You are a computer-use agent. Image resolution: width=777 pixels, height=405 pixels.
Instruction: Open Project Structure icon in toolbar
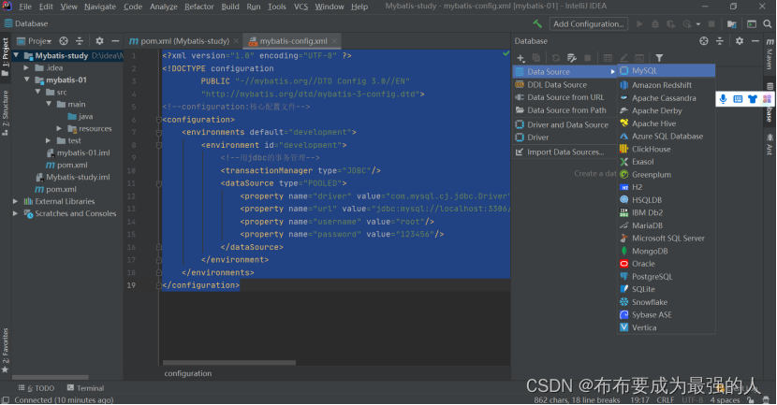(732, 23)
